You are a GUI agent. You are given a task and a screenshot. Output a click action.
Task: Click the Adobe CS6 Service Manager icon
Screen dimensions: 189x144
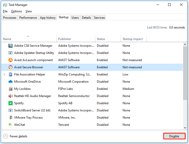pos(11,46)
